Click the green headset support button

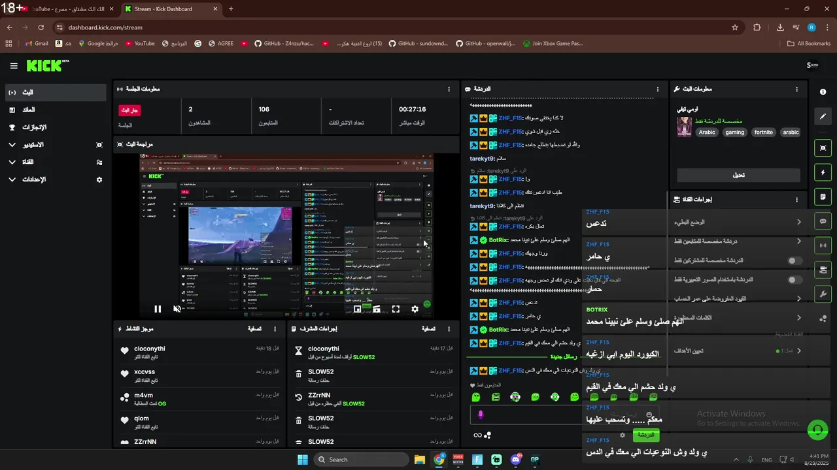pyautogui.click(x=817, y=430)
